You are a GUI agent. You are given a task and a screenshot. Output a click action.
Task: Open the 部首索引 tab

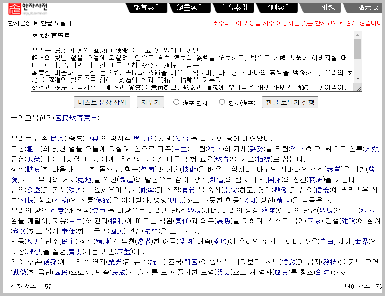pyautogui.click(x=147, y=8)
